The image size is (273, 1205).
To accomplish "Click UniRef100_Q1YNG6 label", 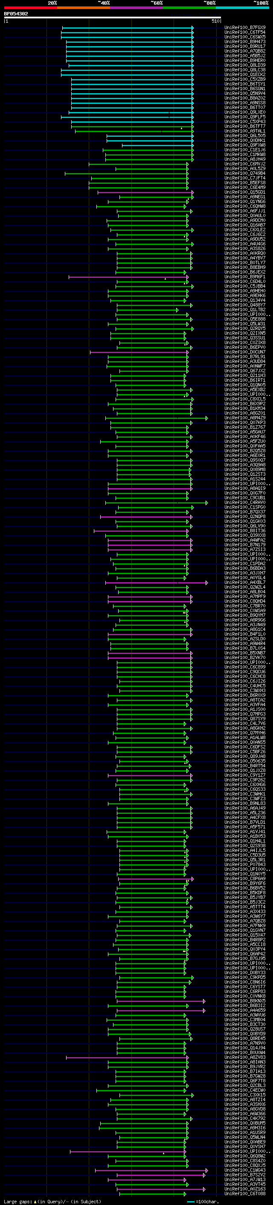I will [x=245, y=202].
